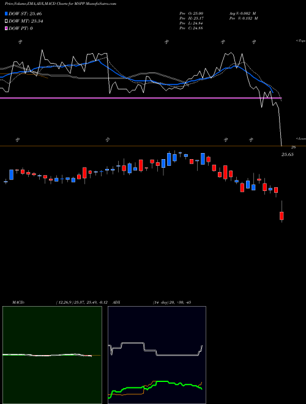Click the 'Pre H: 25.17' high value

click(192, 18)
